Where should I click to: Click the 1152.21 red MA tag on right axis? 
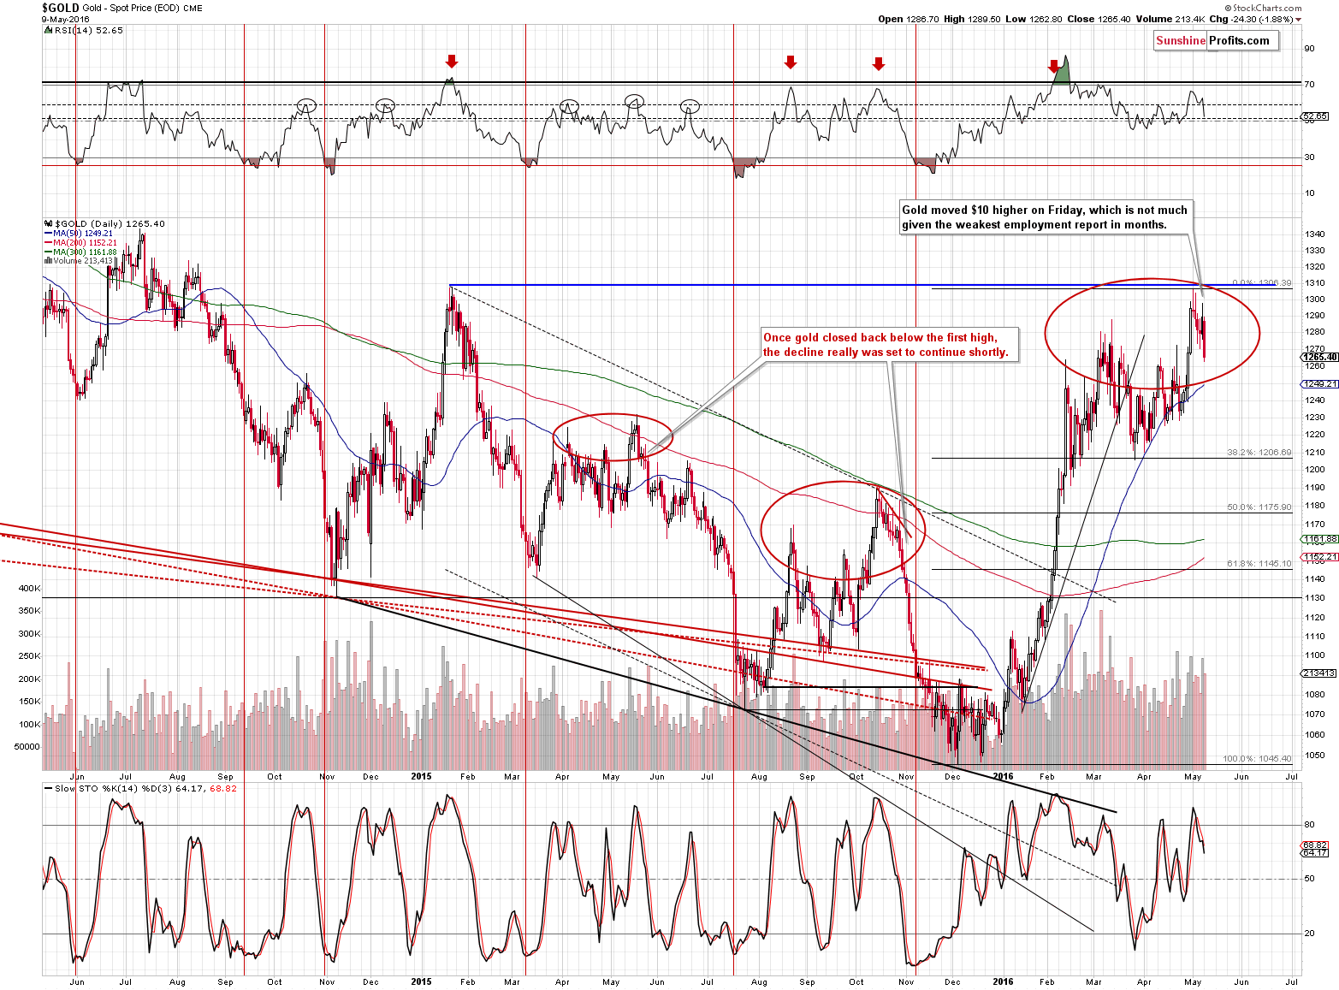(x=1321, y=556)
